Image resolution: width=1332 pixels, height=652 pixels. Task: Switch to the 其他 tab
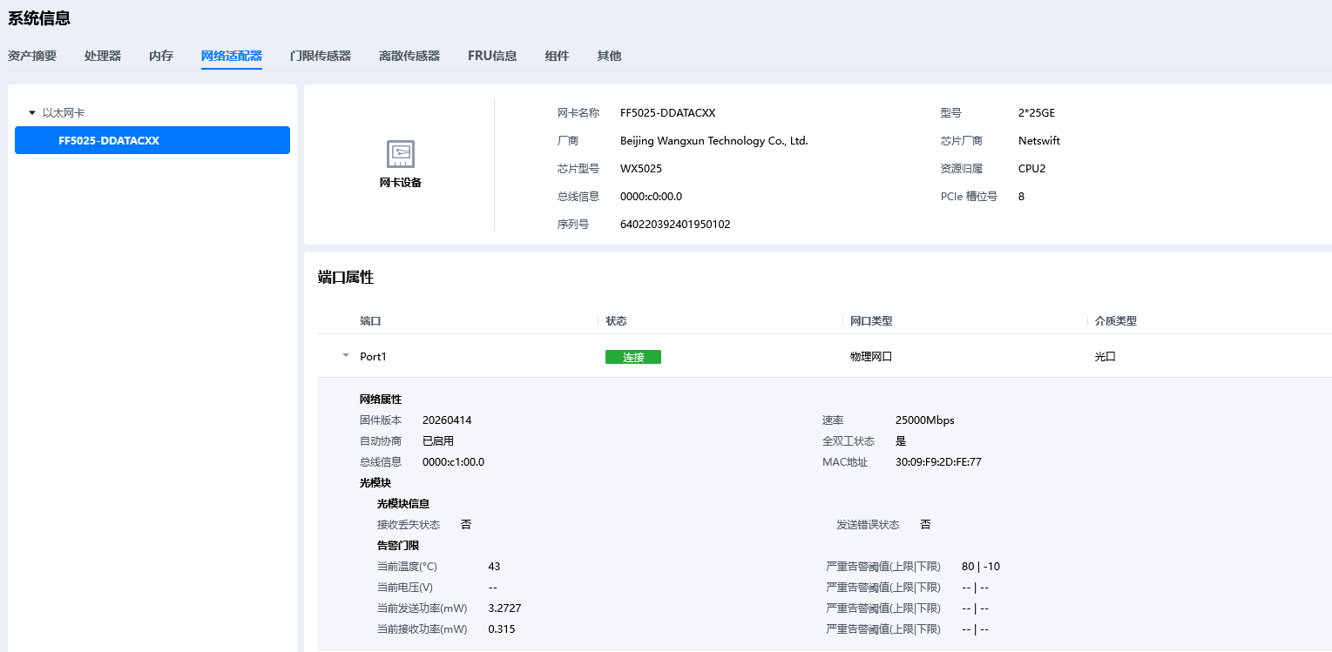point(609,56)
